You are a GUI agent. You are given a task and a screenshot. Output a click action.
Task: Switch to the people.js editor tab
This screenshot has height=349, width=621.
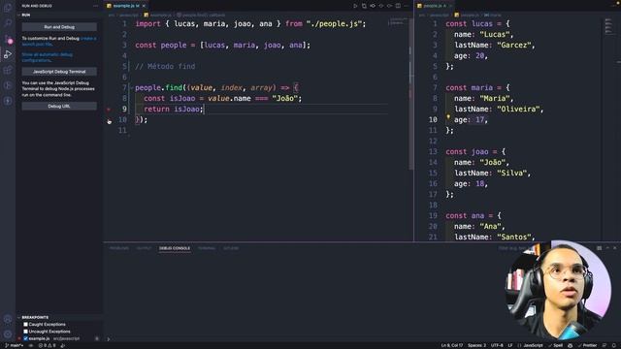tap(434, 6)
